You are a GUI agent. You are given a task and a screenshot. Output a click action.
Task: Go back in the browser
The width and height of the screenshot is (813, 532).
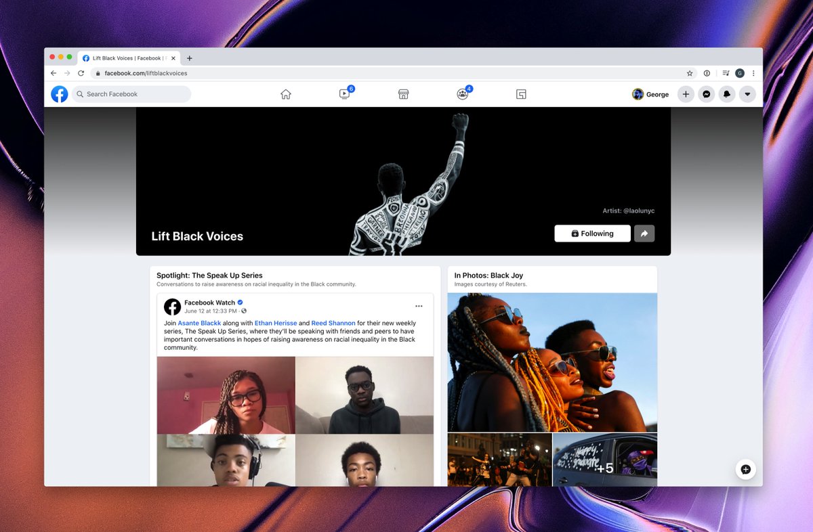tap(54, 73)
